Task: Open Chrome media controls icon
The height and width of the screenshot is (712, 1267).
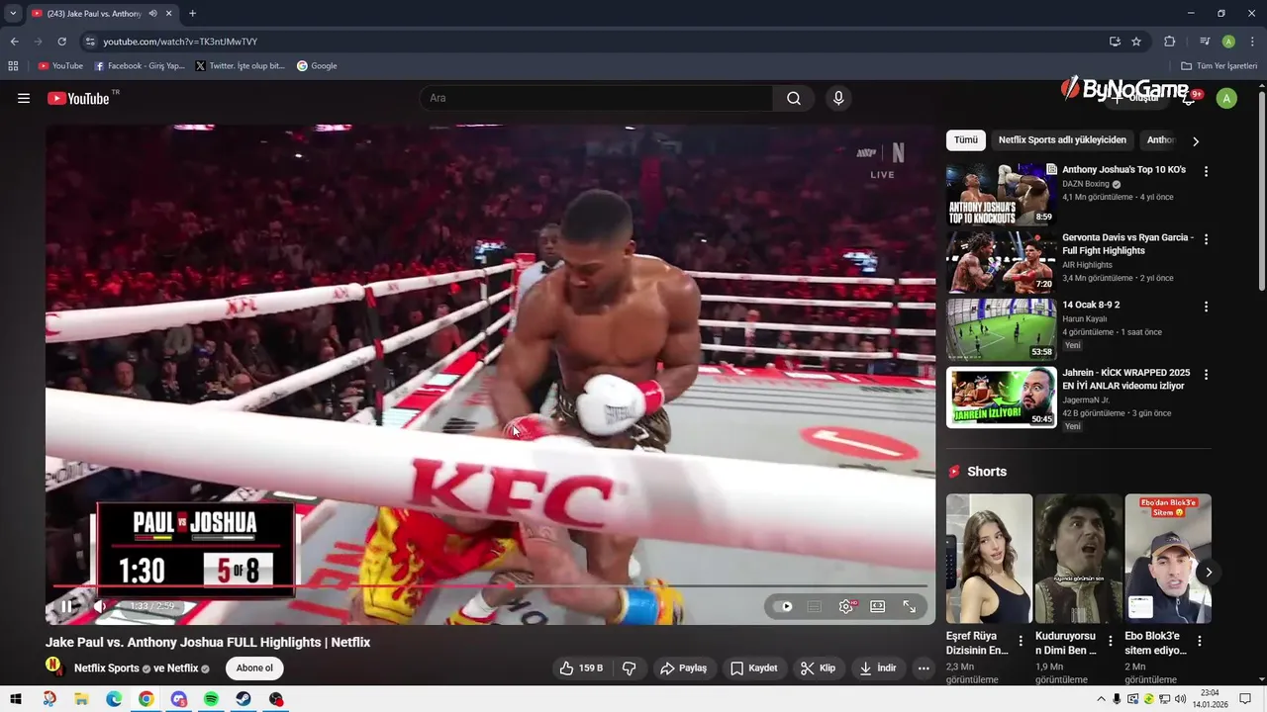Action: 1205,42
